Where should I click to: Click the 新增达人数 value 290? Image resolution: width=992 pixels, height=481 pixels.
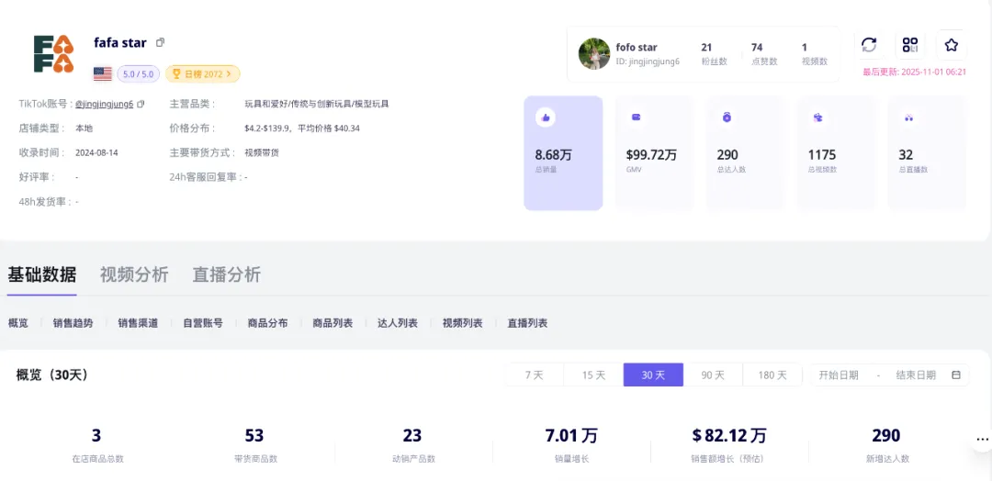click(886, 435)
